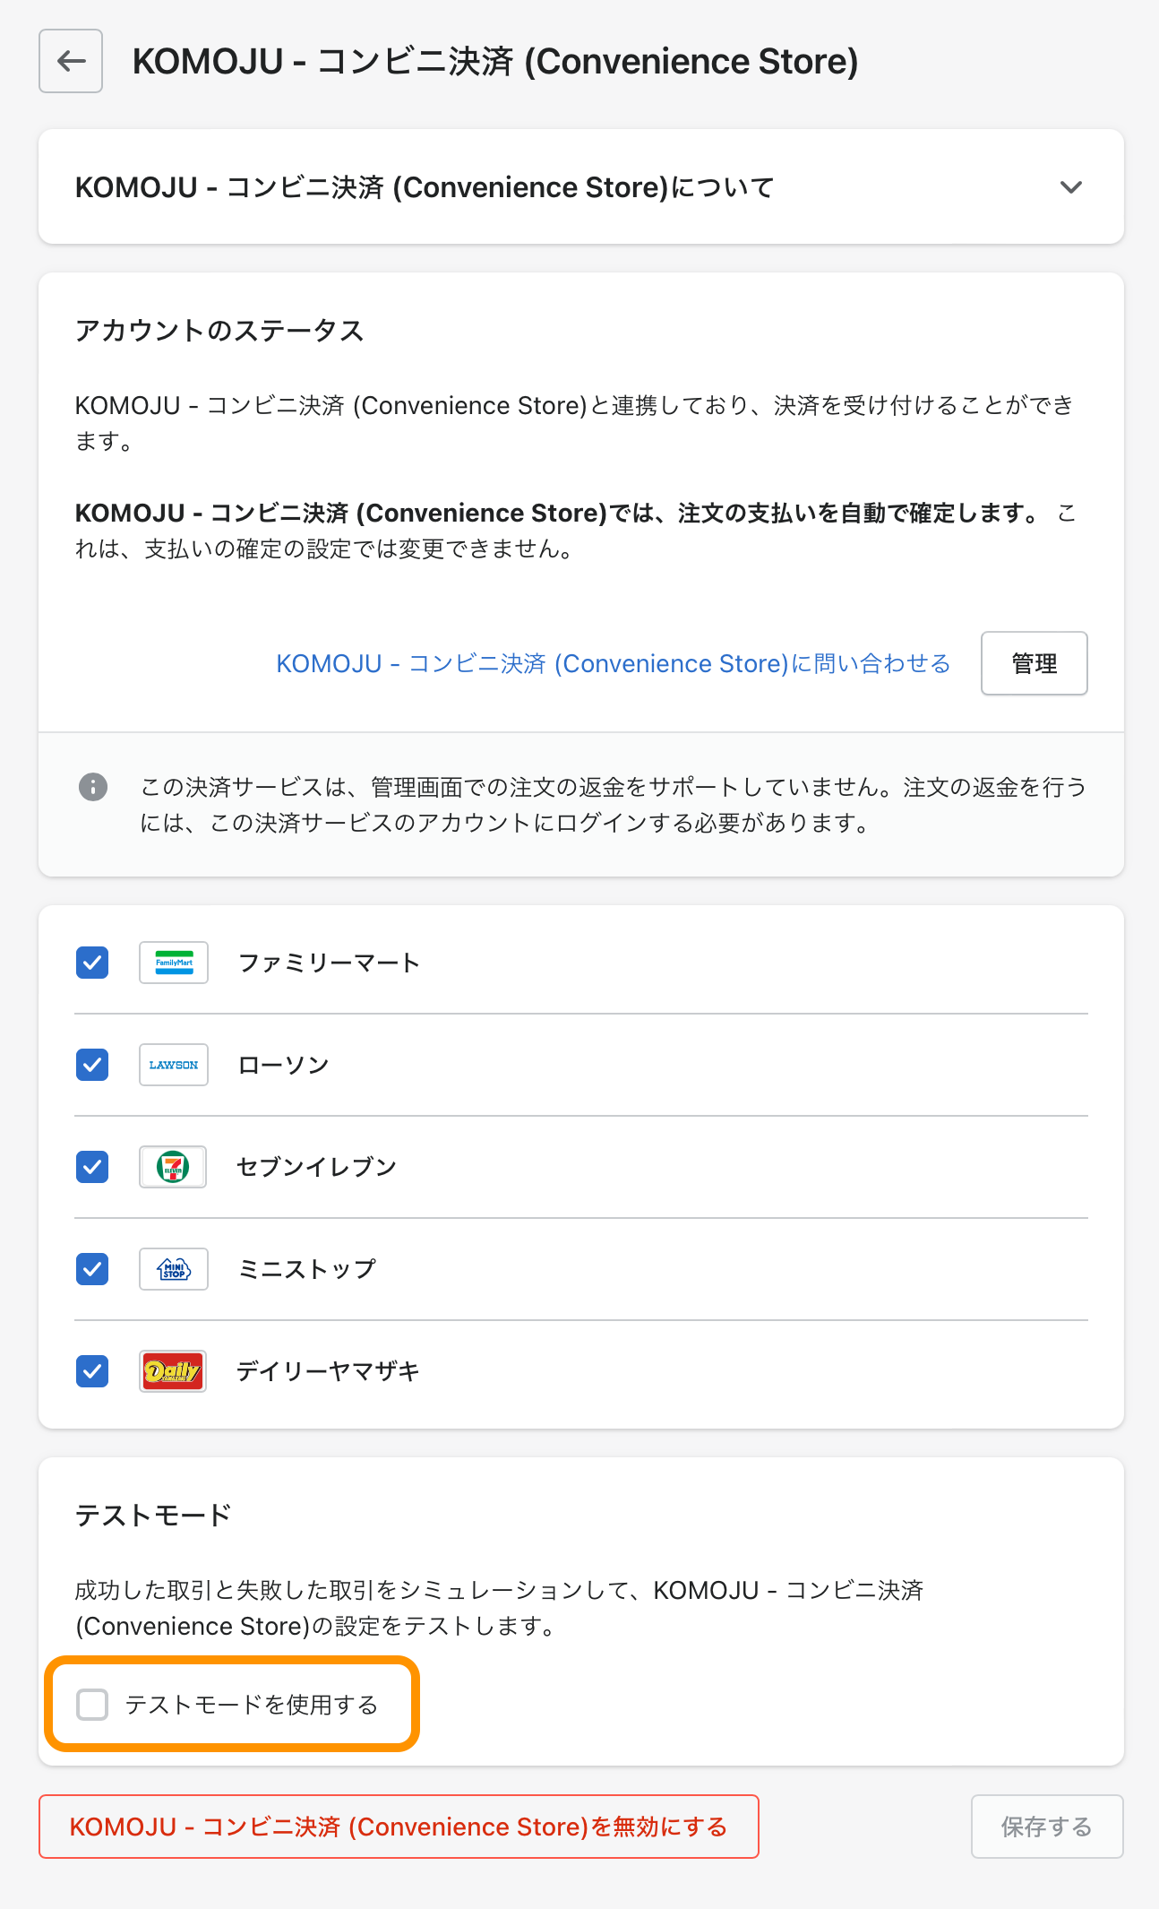Click the Lawson logo icon
Viewport: 1159px width, 1909px height.
[174, 1065]
